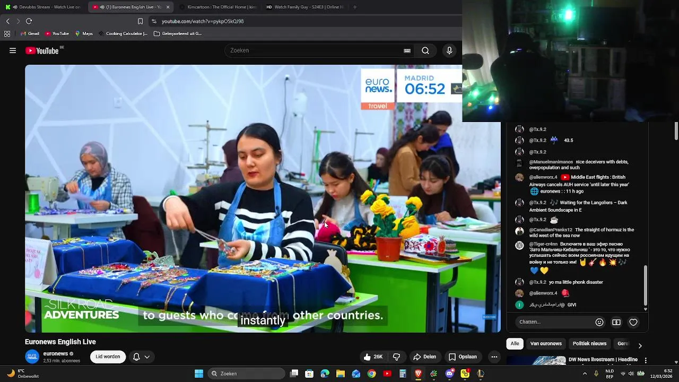View site information icon in address bar
The image size is (679, 382).
(x=154, y=21)
